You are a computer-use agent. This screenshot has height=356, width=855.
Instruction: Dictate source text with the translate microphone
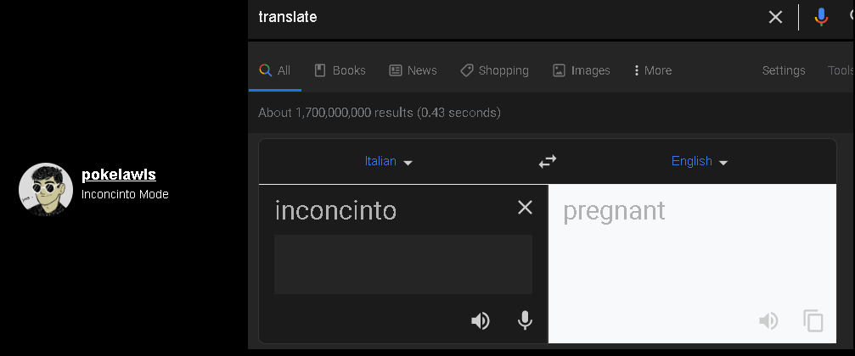525,320
